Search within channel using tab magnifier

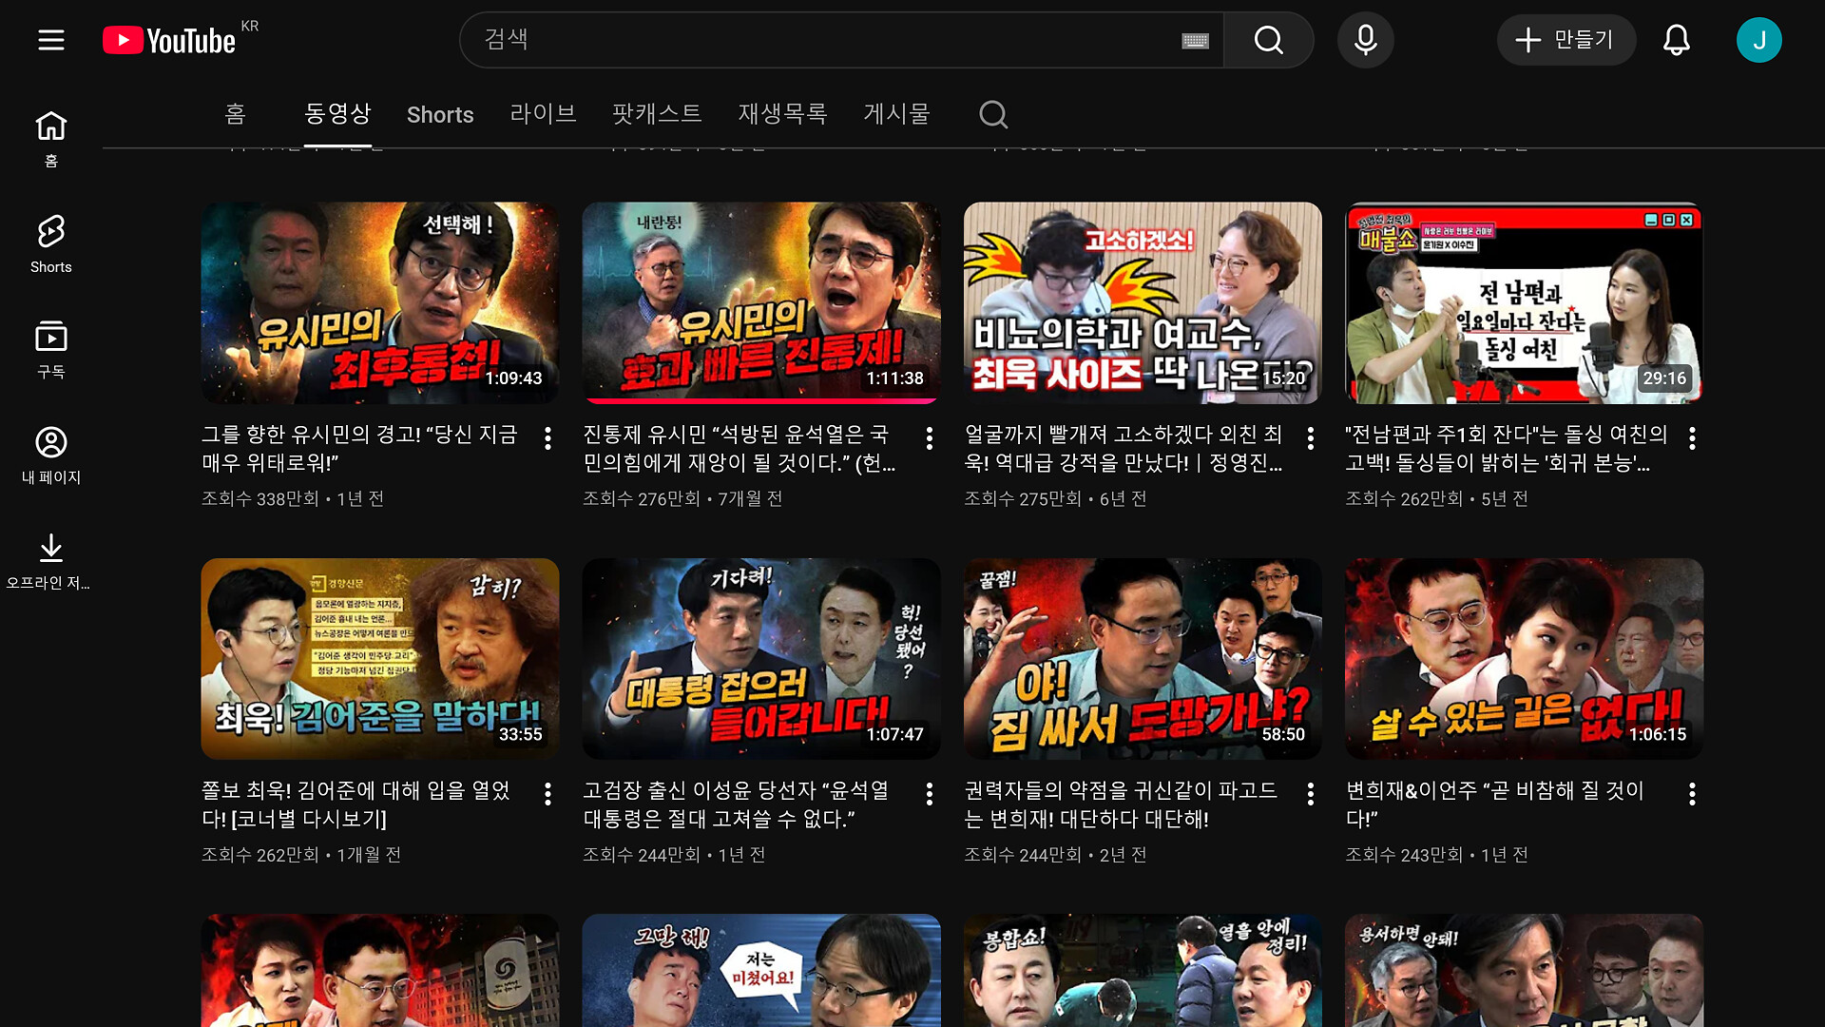(x=993, y=114)
